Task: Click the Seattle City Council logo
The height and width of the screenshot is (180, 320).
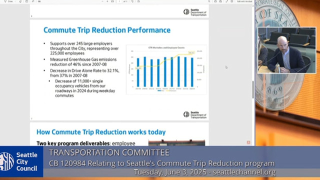Action: [21, 161]
